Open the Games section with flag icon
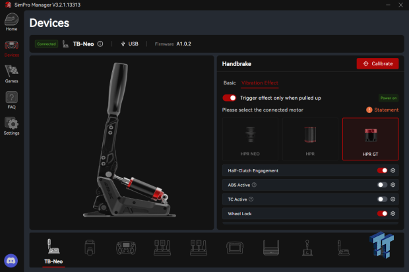The width and height of the screenshot is (409, 272). tap(11, 74)
